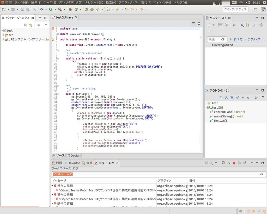Switch to the 宣言 tab

pos(87,163)
